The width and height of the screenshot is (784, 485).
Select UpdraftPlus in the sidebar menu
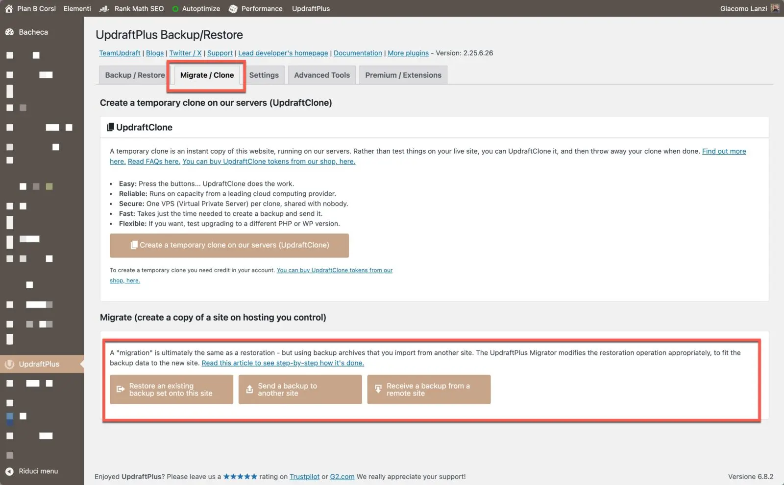[x=39, y=364]
